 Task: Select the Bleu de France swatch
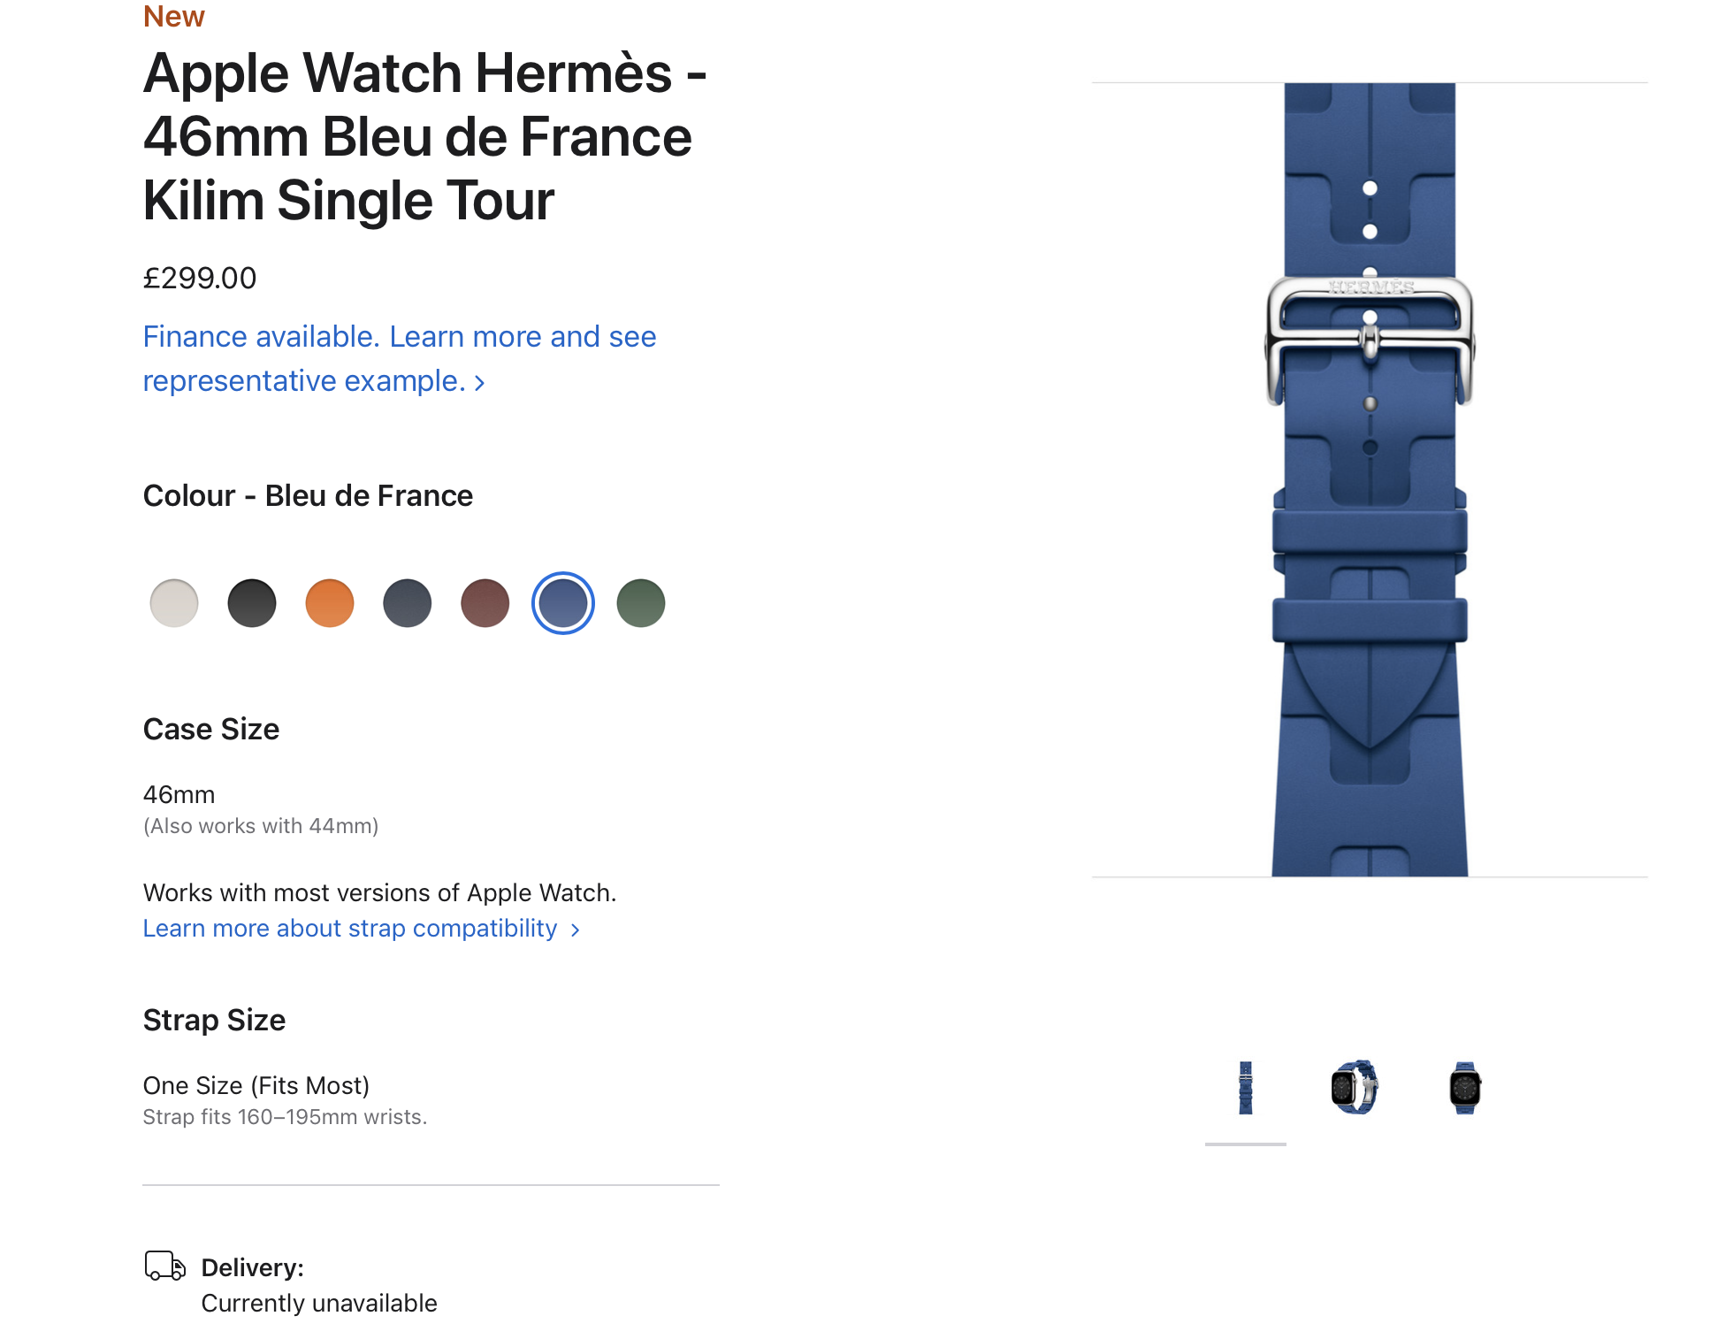pos(563,603)
